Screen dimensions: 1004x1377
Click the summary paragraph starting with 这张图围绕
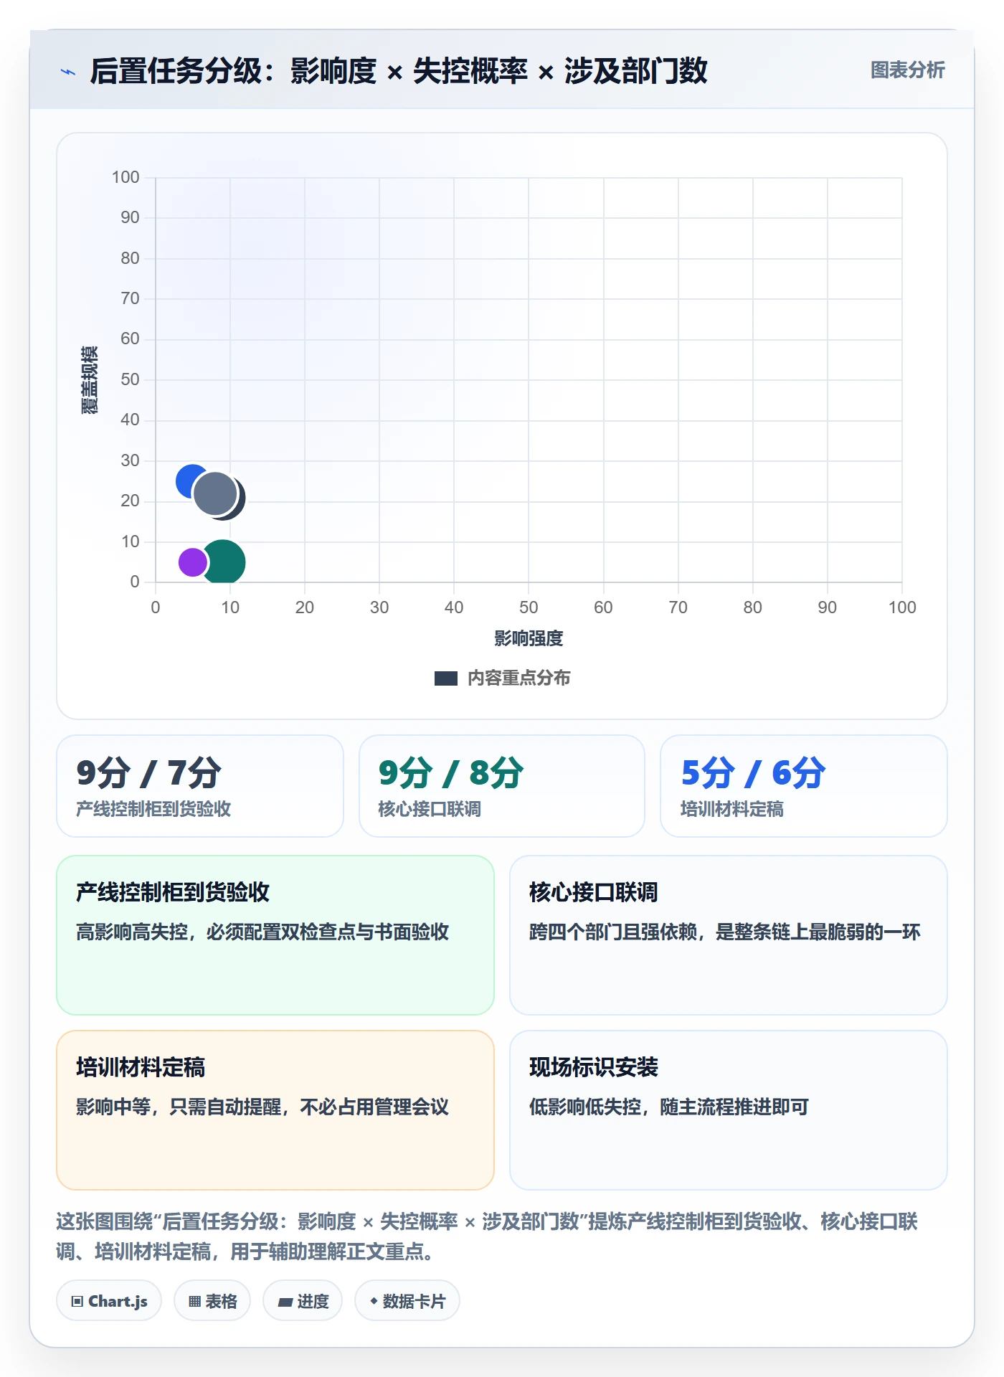point(488,1236)
